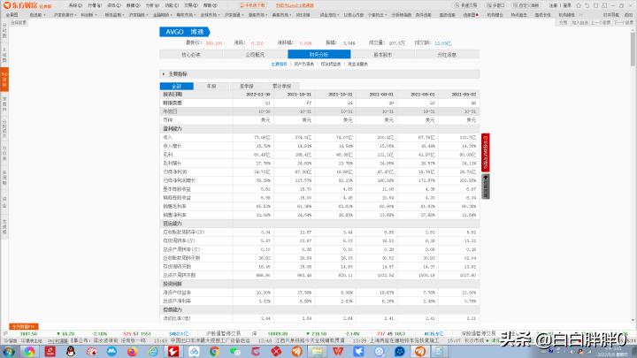Open the 主要指标 sub-link
Image resolution: width=637 pixels, height=358 pixels.
click(279, 65)
